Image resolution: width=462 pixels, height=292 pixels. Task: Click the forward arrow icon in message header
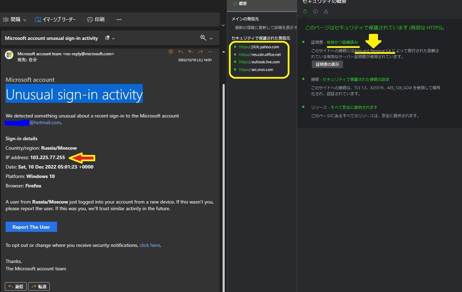point(201,52)
